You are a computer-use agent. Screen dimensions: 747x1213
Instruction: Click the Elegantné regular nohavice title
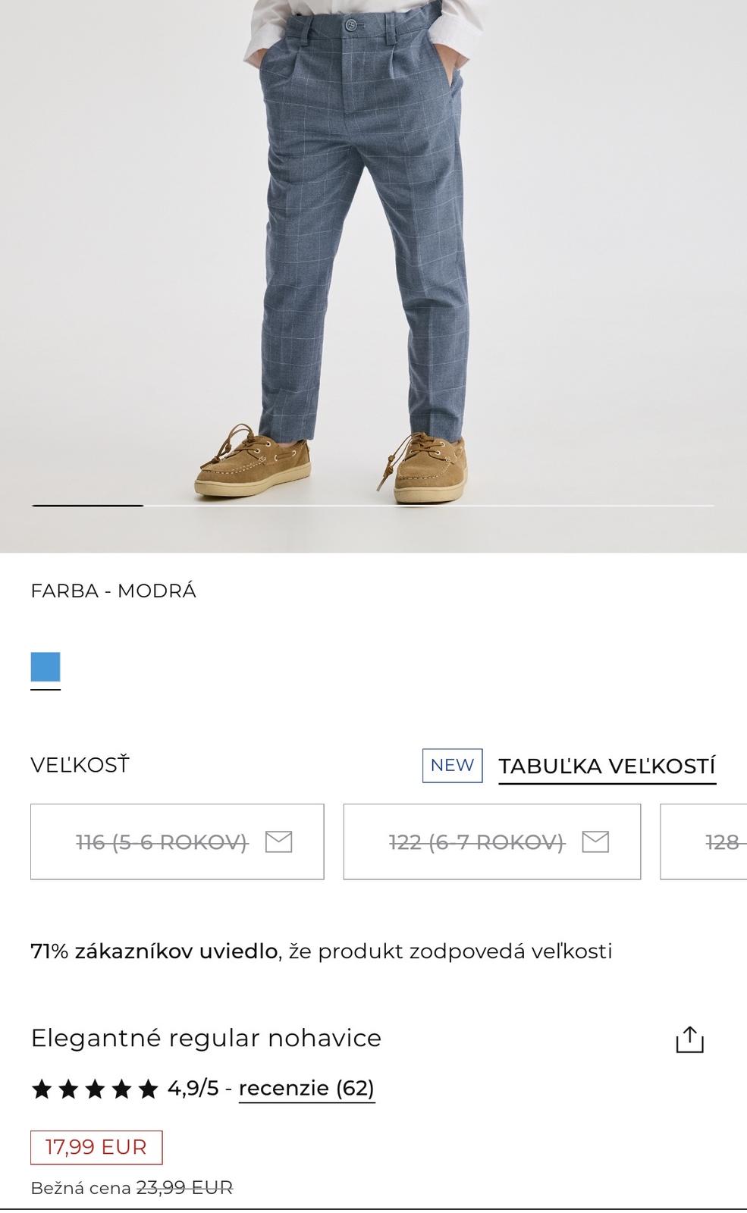point(206,1038)
